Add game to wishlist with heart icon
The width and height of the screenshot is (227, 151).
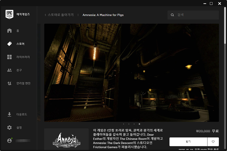(x=213, y=142)
